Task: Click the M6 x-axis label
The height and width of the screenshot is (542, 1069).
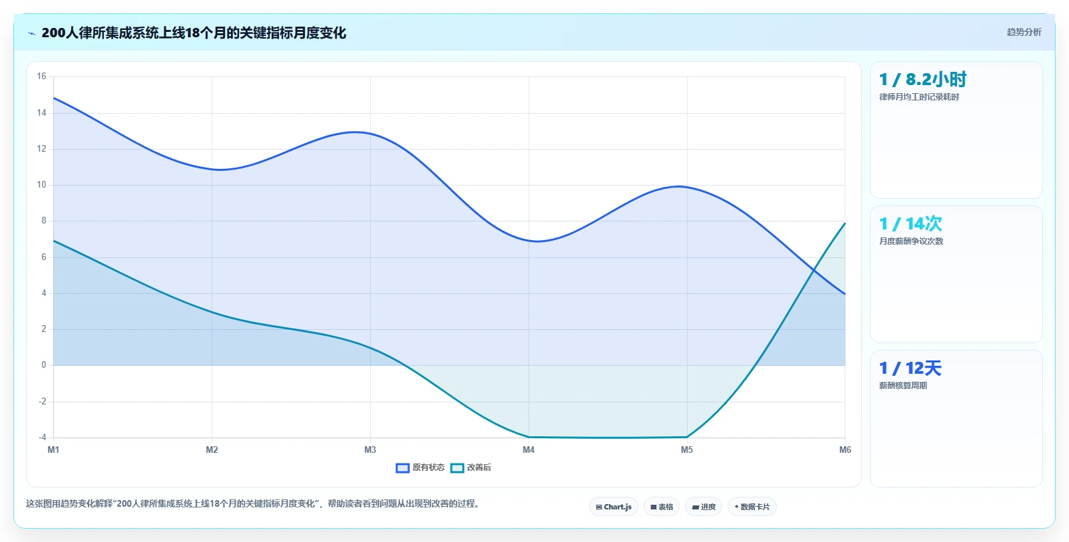Action: click(x=845, y=450)
